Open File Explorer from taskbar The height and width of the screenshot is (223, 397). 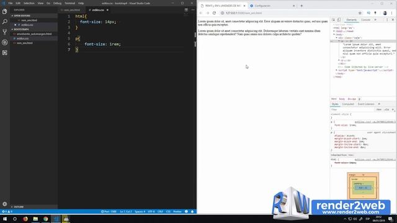[x=35, y=219]
